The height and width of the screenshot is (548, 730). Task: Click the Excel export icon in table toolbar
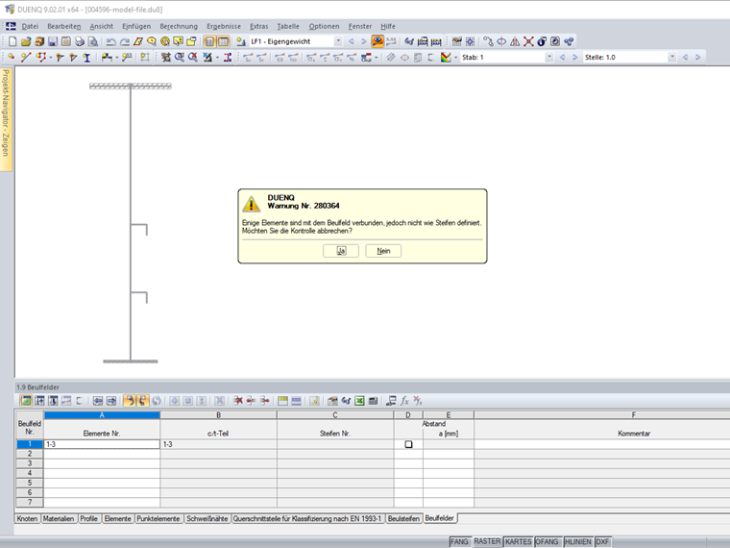pyautogui.click(x=359, y=401)
